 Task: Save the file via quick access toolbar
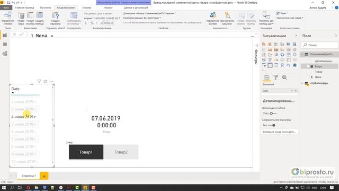click(x=8, y=3)
